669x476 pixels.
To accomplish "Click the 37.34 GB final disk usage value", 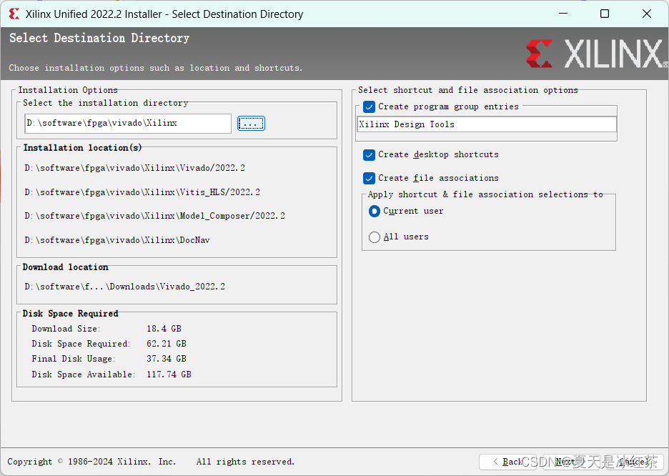I will click(x=167, y=359).
